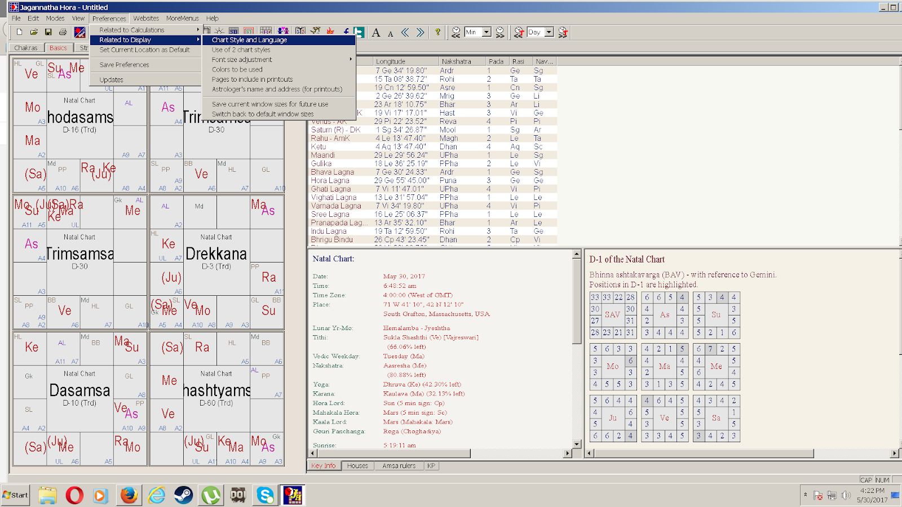
Task: Click the double left arrow toolbar icon
Action: pos(405,33)
